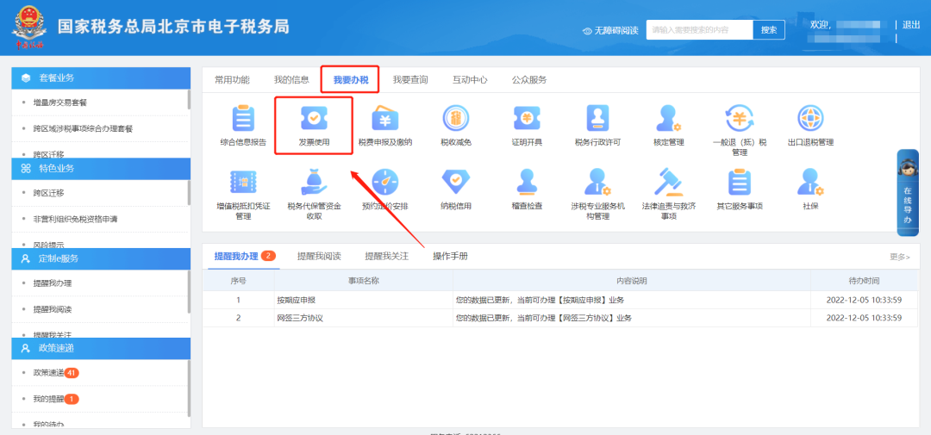Click the 事项名称 column header

(364, 280)
